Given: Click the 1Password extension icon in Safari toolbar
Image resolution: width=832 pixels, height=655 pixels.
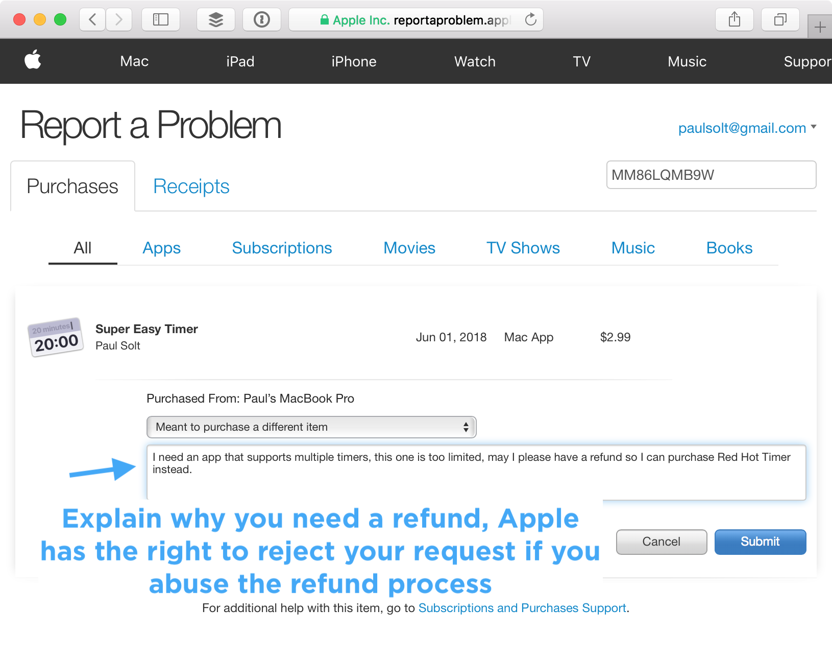Looking at the screenshot, I should 262,19.
